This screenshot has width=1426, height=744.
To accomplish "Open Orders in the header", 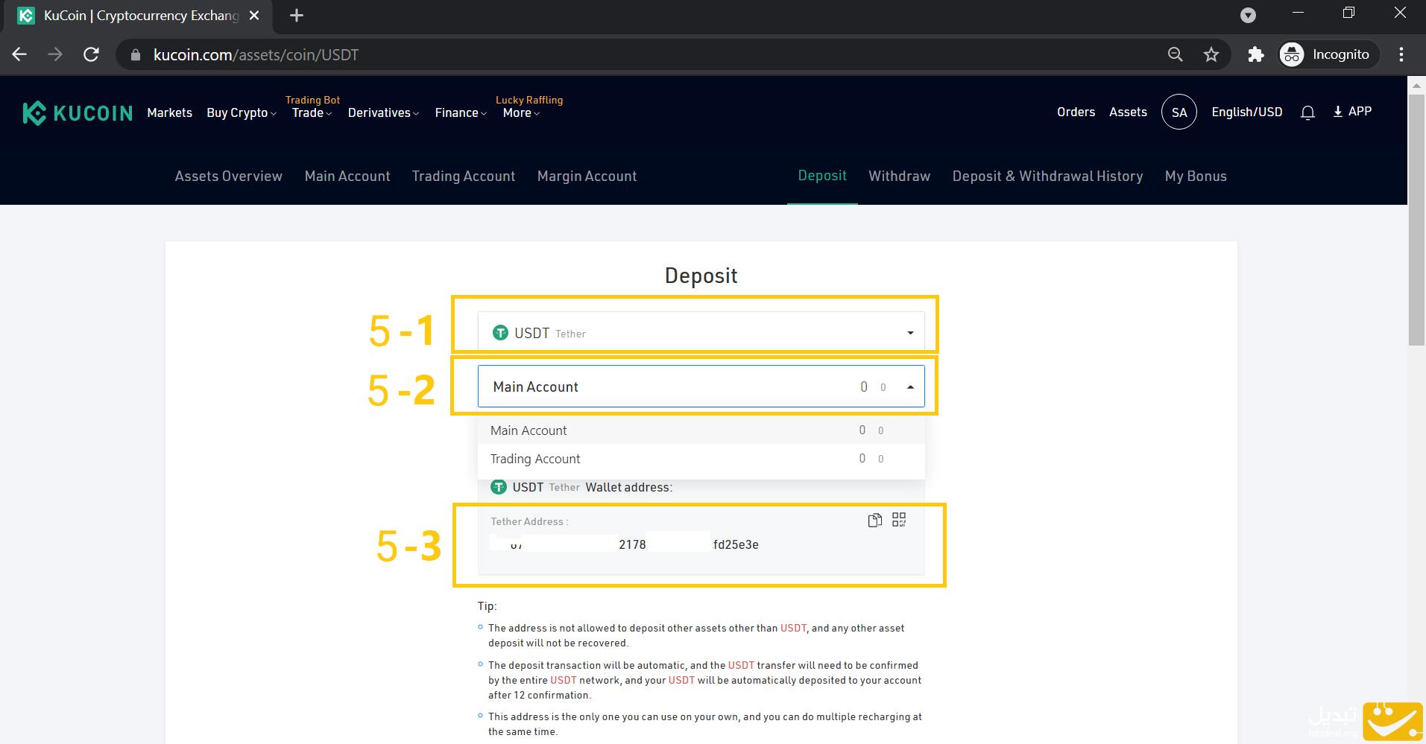I will (x=1076, y=112).
